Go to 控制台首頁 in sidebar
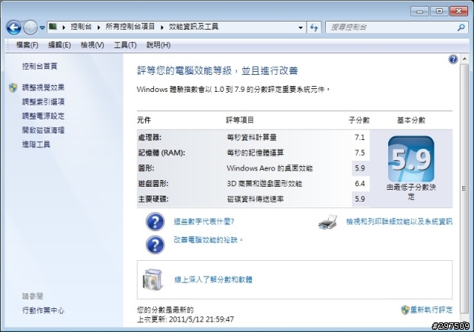 point(39,66)
